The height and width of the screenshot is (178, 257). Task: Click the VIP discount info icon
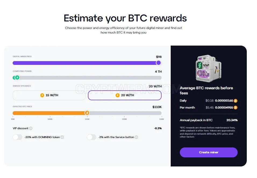point(31,128)
